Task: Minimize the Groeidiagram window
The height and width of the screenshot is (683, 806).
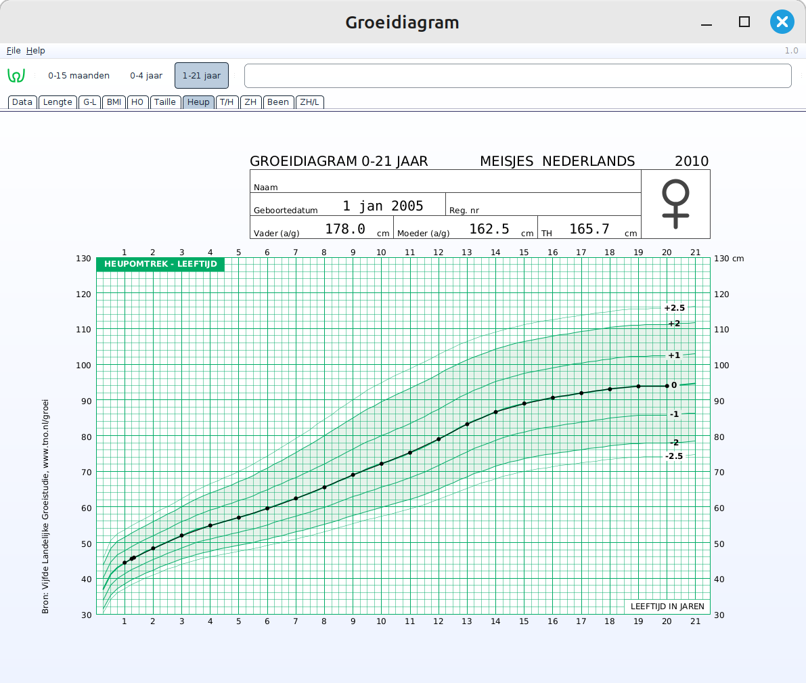Action: (x=707, y=23)
